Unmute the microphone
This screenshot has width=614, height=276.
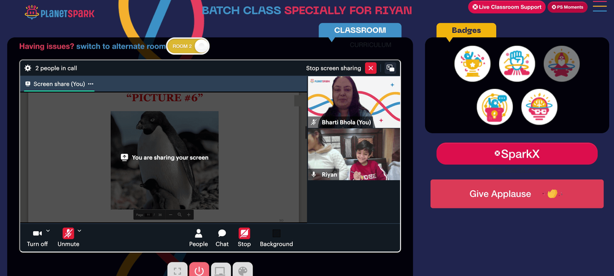tap(68, 238)
